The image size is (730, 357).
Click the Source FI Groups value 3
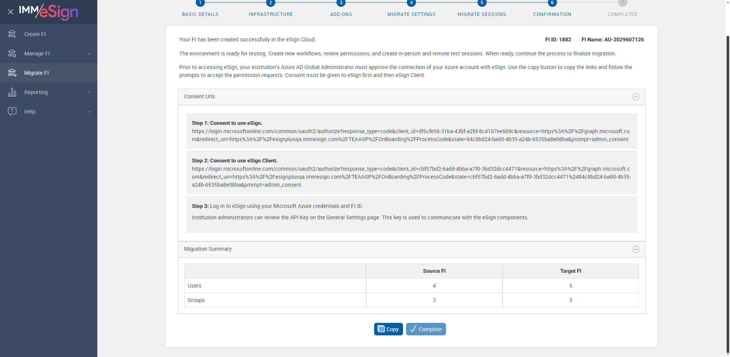[434, 300]
